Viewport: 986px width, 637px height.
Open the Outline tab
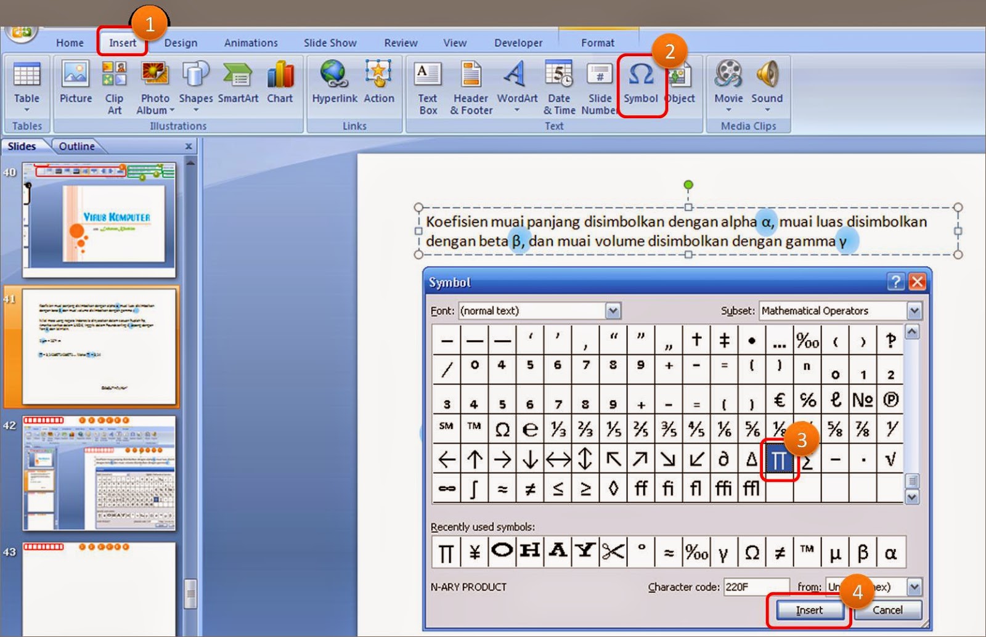(77, 146)
